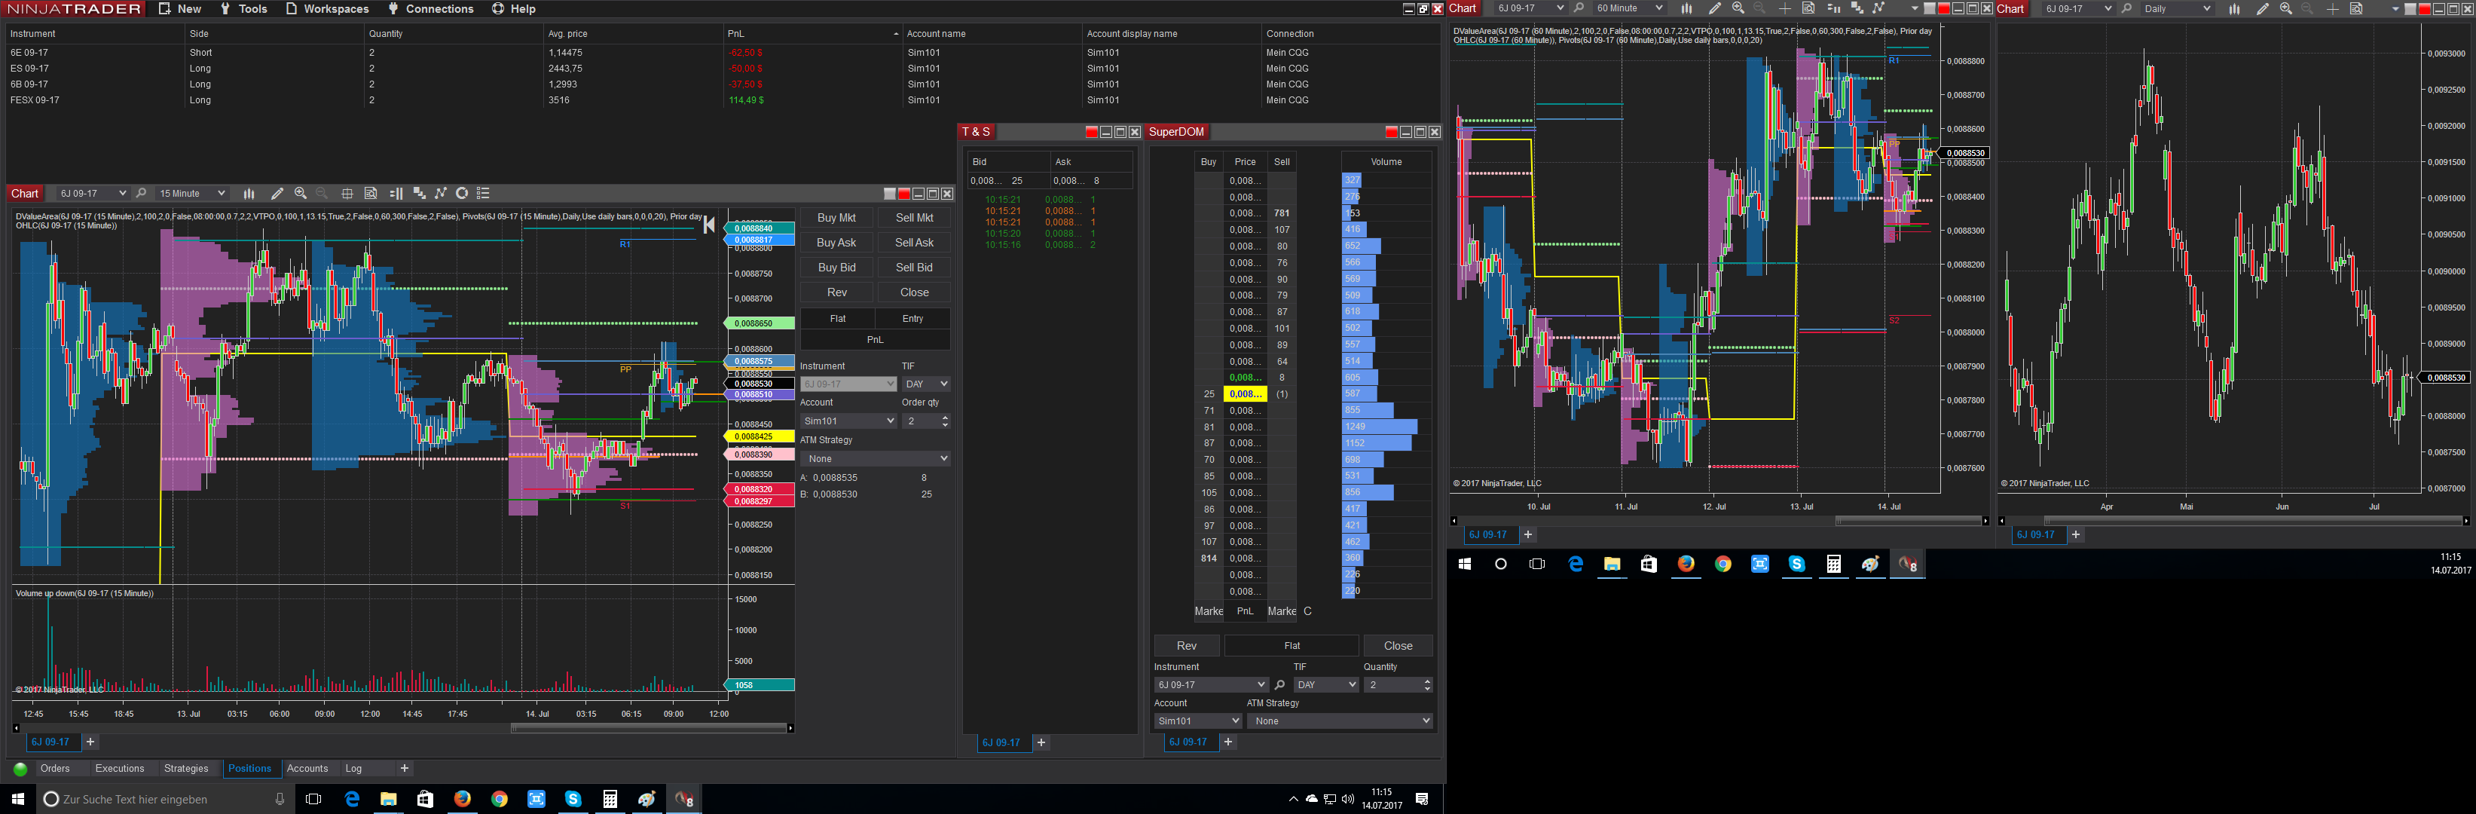
Task: Select drawing pencil in Daily chart toolbar
Action: (x=2262, y=8)
